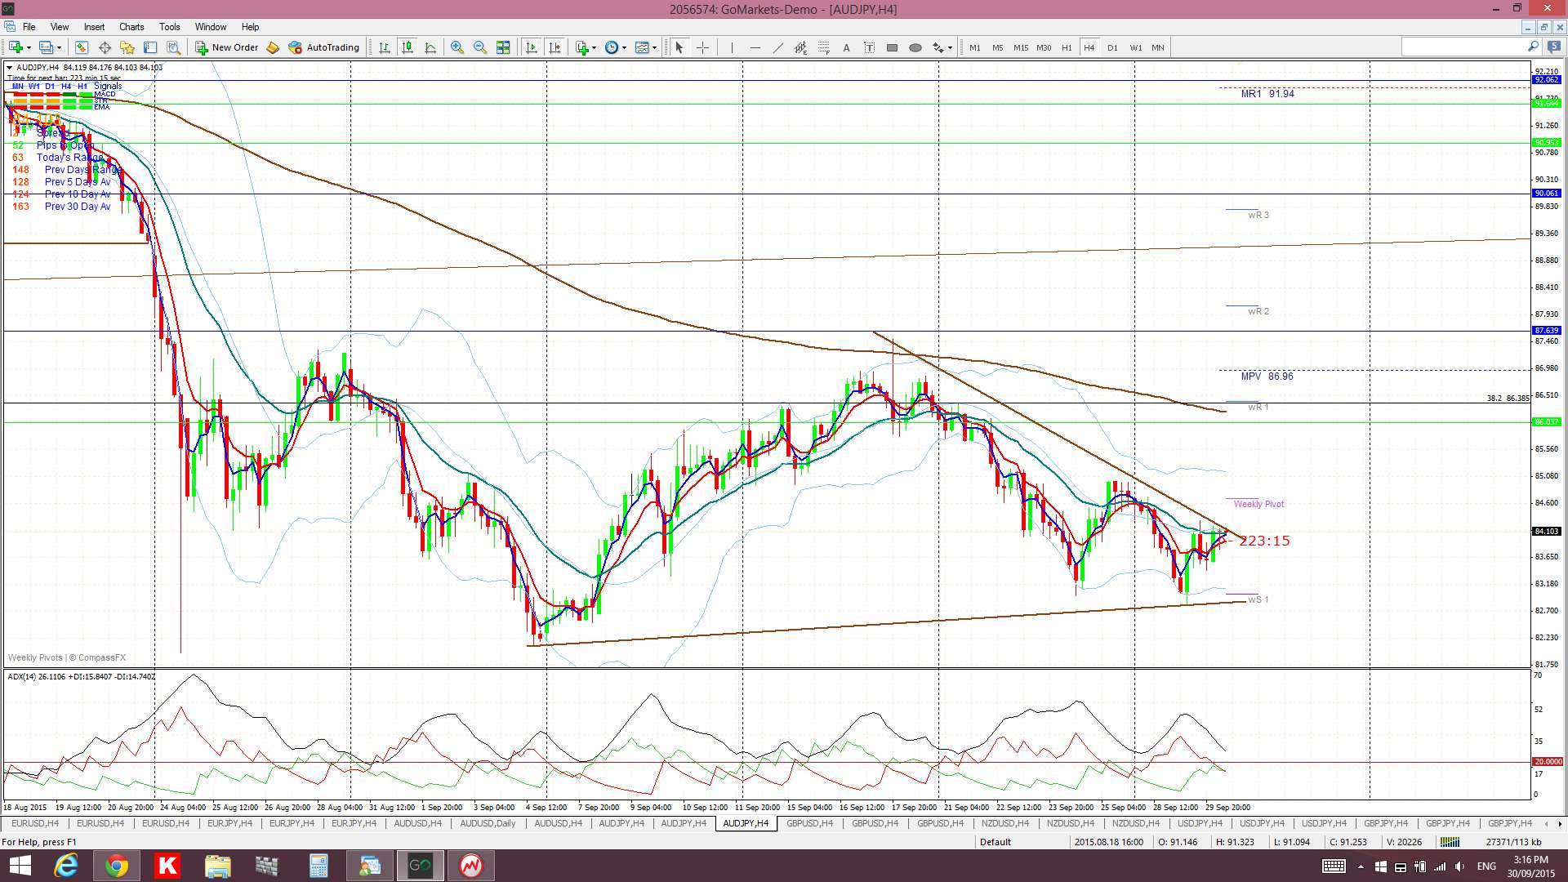Screen dimensions: 1568x882
Task: Switch chart to line chart mode
Action: coord(430,47)
